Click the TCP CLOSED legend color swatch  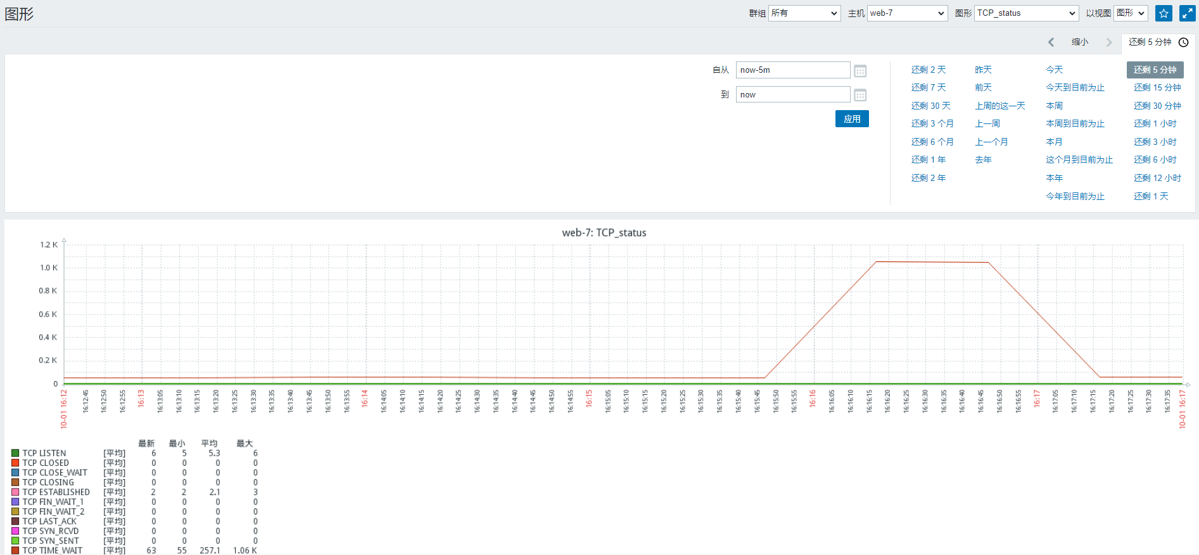click(x=15, y=463)
